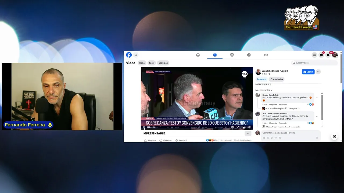Mute the video volume icon

pyautogui.click(x=249, y=127)
